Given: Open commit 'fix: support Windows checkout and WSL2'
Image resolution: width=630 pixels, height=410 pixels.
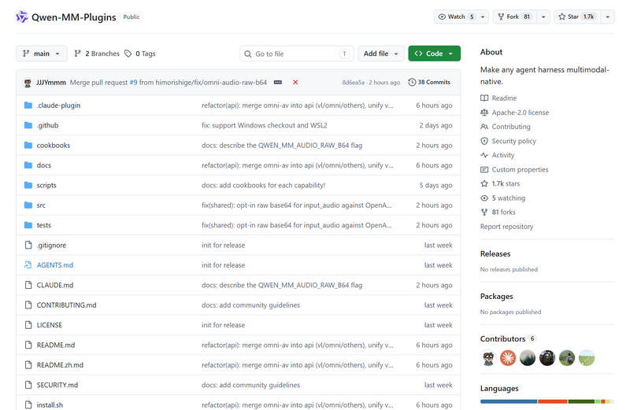Looking at the screenshot, I should coord(265,125).
